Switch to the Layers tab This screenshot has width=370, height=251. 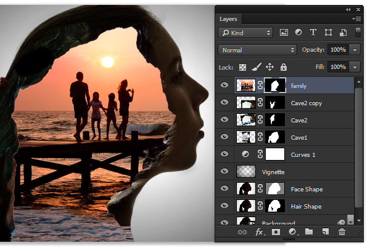(x=228, y=19)
